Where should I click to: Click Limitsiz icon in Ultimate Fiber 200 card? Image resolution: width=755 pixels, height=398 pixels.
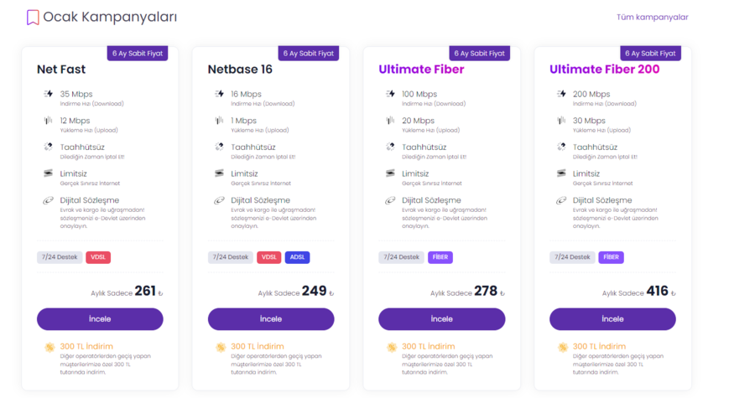pyautogui.click(x=561, y=173)
